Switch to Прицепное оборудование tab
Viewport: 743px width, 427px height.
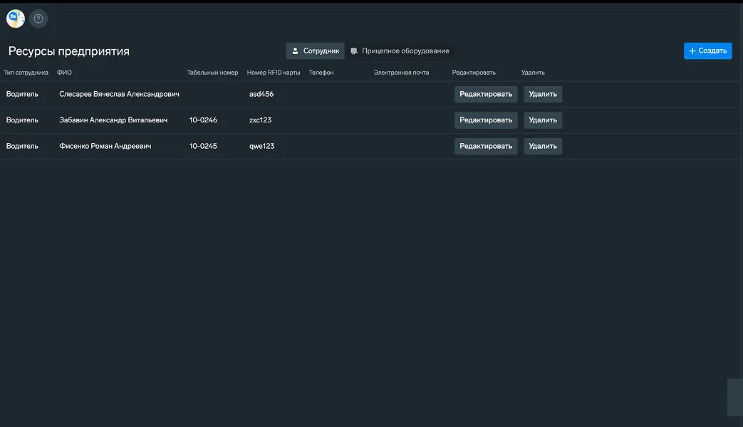point(400,51)
